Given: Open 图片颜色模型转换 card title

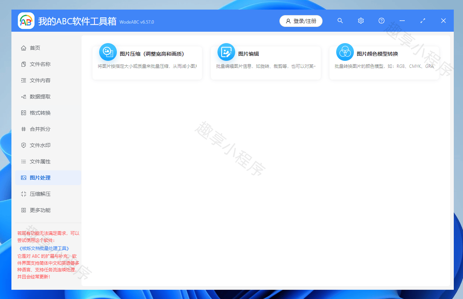Looking at the screenshot, I should point(377,54).
